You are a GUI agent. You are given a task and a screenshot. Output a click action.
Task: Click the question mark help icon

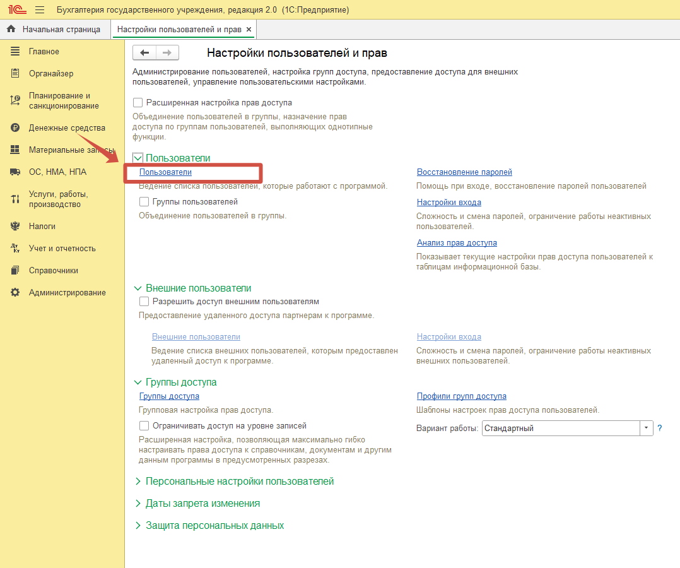tap(660, 429)
